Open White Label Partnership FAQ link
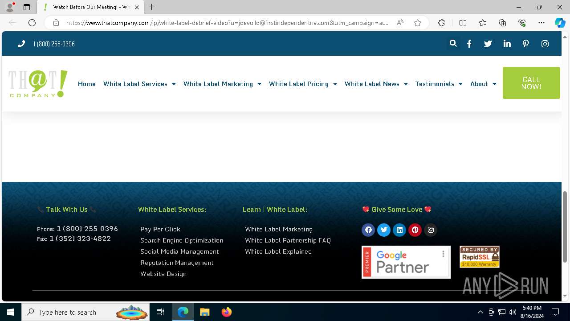570x321 pixels. 288,240
